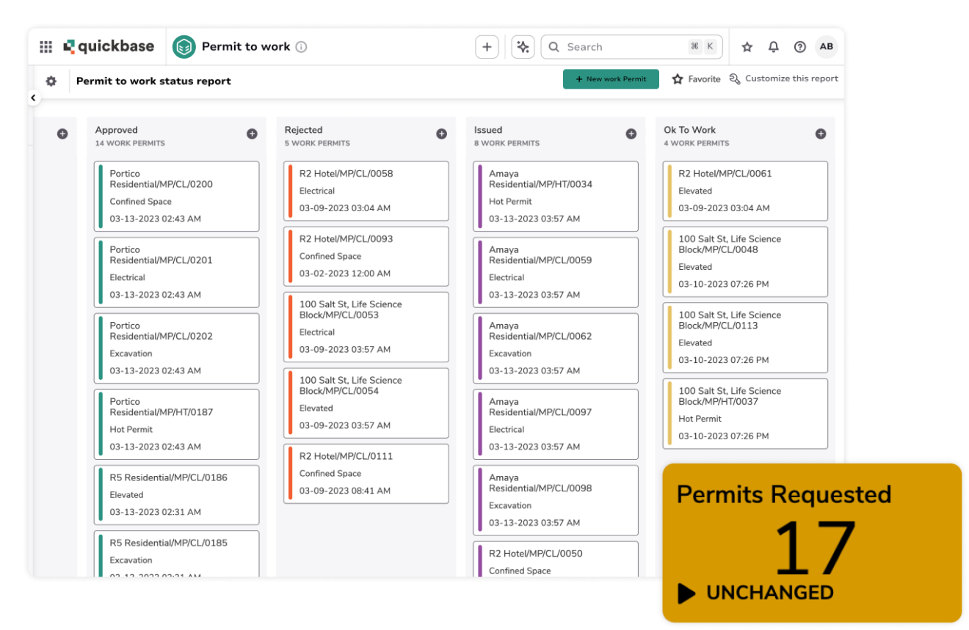
Task: Click the info icon beside Permit to work
Action: (301, 46)
